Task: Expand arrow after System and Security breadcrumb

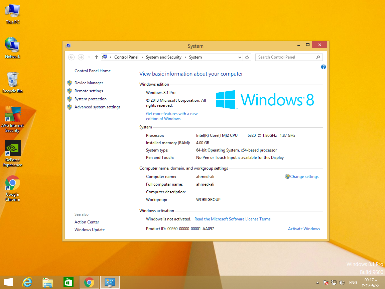Action: tap(185, 57)
